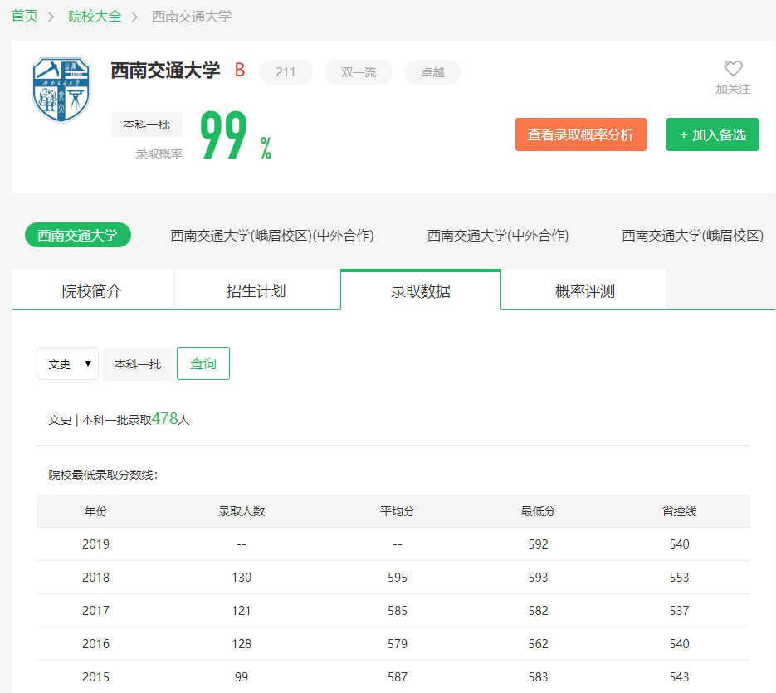Select 西南交通大学(峨眉校区) campus option
The width and height of the screenshot is (776, 693).
tap(692, 235)
